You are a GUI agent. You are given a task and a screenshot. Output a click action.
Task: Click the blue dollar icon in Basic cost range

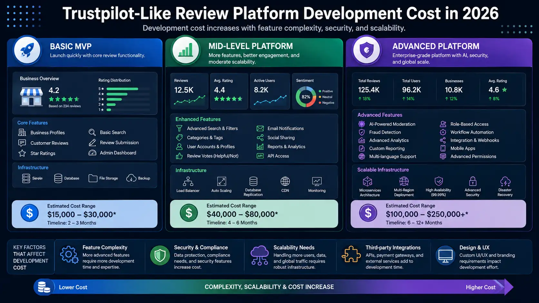29,213
